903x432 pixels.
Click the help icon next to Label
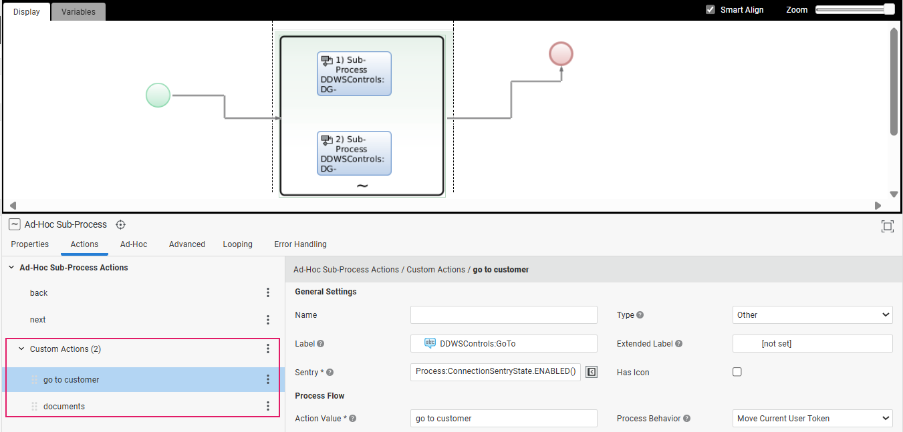point(320,344)
